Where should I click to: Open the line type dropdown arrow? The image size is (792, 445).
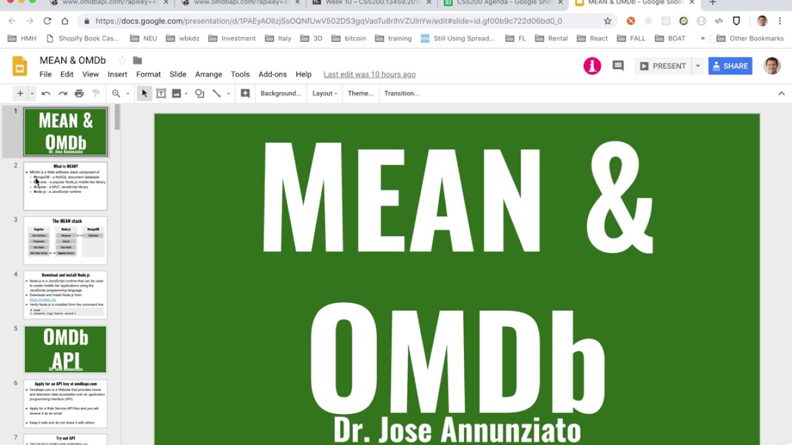[x=228, y=93]
